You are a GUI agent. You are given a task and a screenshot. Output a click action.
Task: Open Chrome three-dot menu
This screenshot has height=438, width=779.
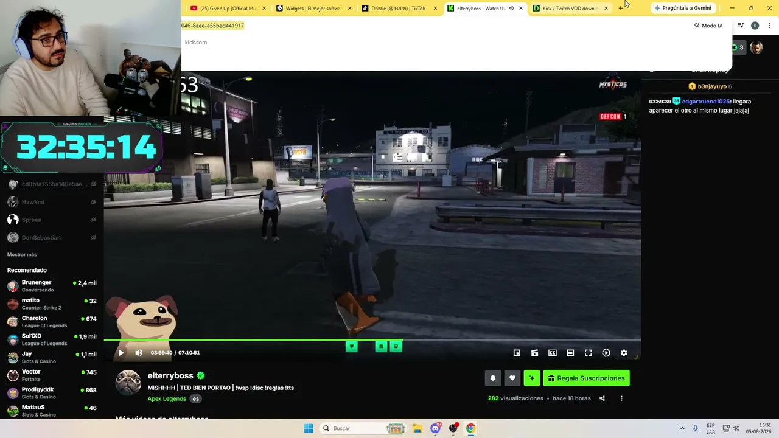[769, 26]
